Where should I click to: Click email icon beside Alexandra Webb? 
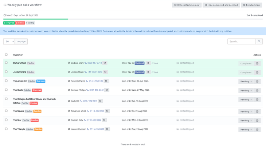[x=107, y=111]
